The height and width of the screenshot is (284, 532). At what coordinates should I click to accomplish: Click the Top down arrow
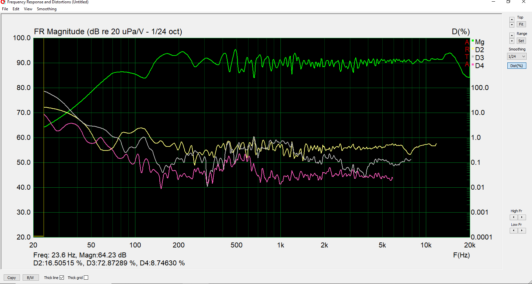[512, 25]
